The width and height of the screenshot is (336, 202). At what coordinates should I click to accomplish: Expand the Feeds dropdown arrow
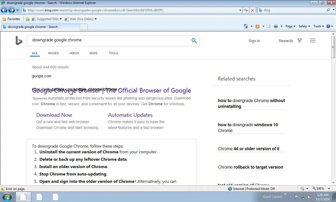click(263, 26)
